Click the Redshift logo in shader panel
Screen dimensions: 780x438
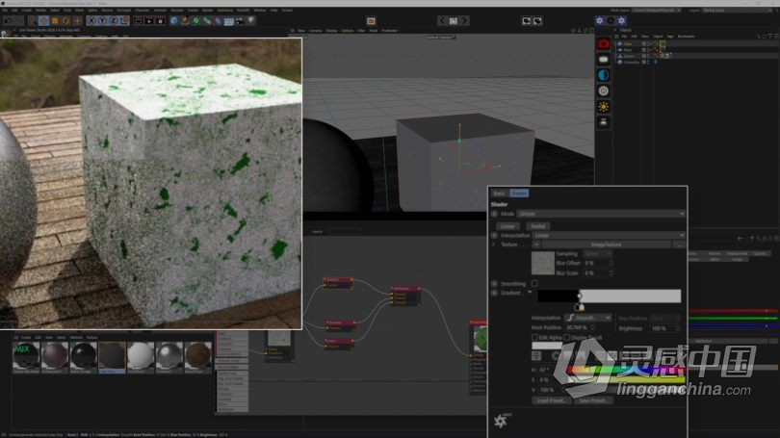pyautogui.click(x=502, y=421)
